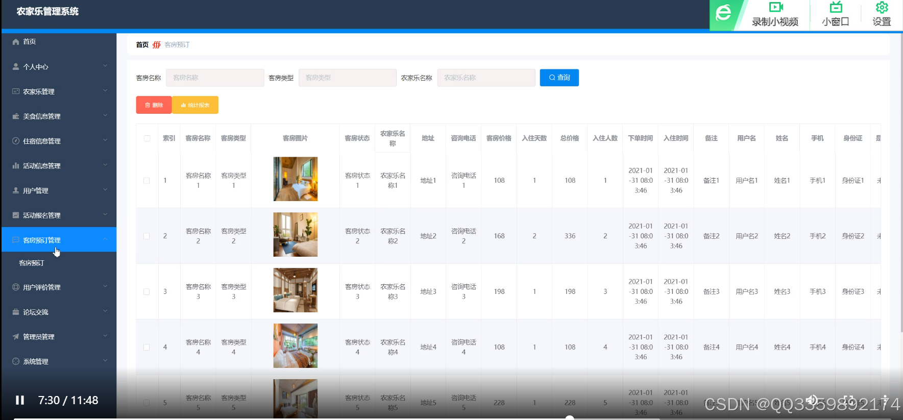The image size is (903, 420).
Task: Click the price cell showing 336
Action: click(570, 236)
